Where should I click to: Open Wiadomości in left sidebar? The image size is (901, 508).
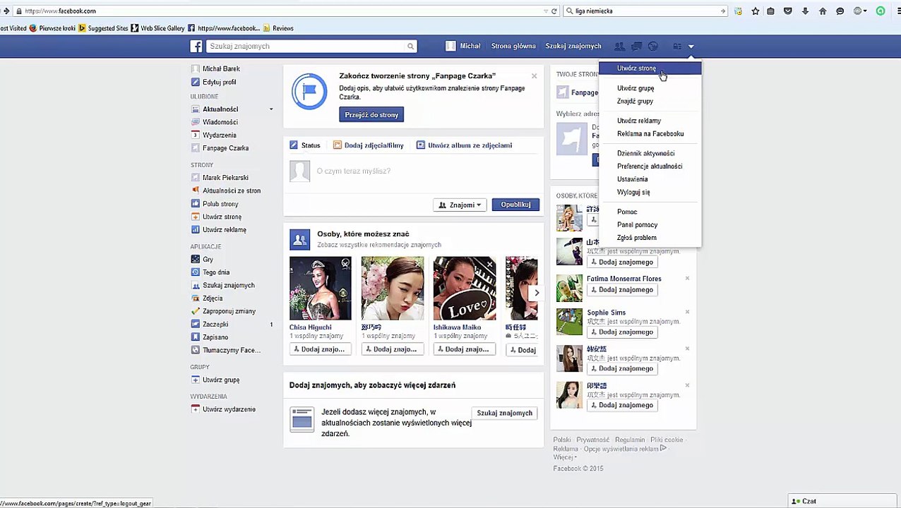[x=220, y=122]
